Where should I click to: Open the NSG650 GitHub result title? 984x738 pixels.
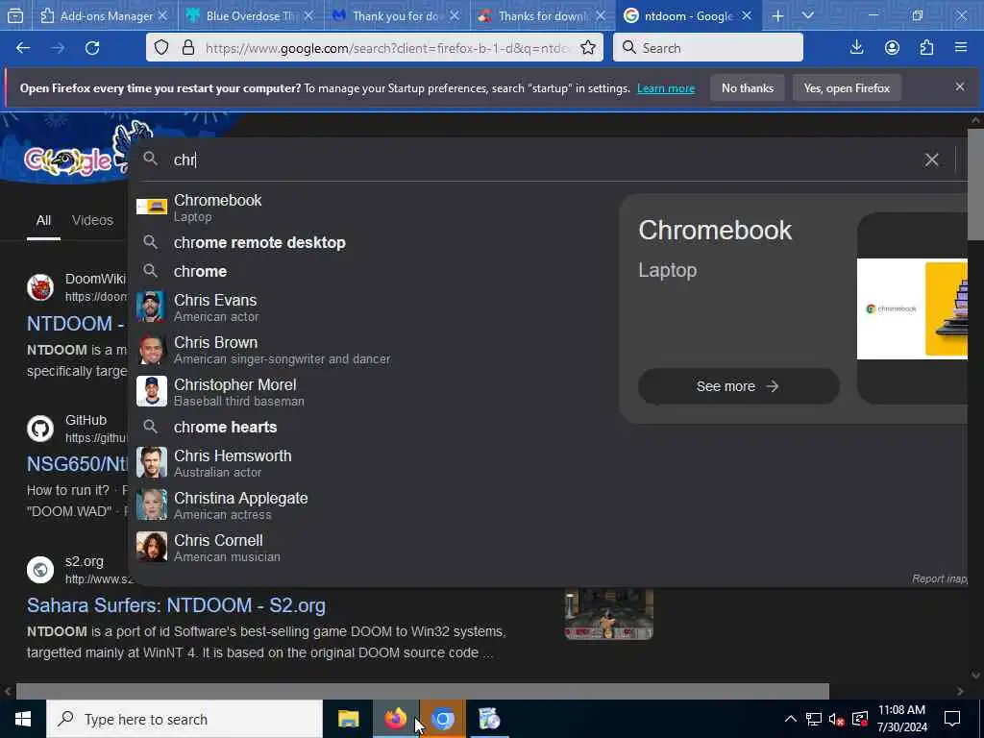click(77, 464)
